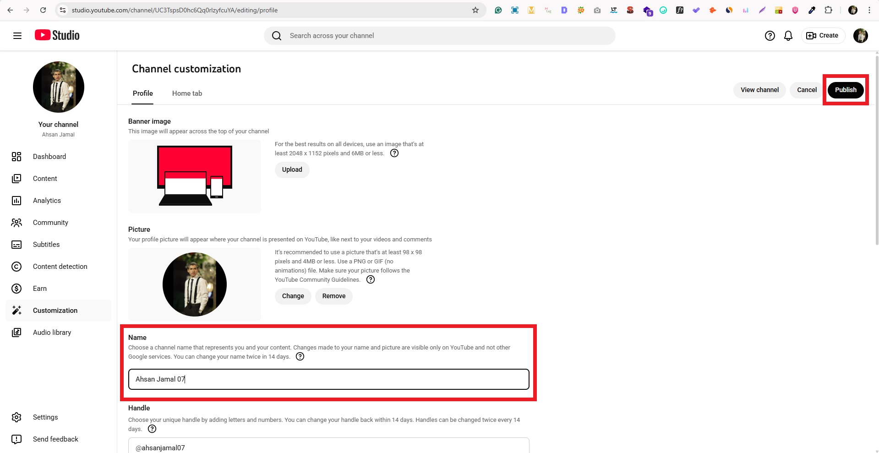Open Content detection in sidebar
The height and width of the screenshot is (453, 879).
tap(60, 267)
